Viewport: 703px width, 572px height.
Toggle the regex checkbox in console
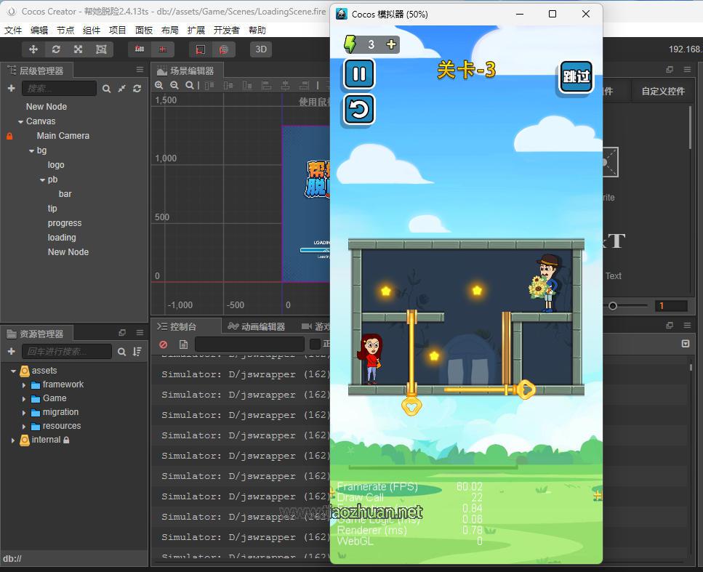pos(315,345)
